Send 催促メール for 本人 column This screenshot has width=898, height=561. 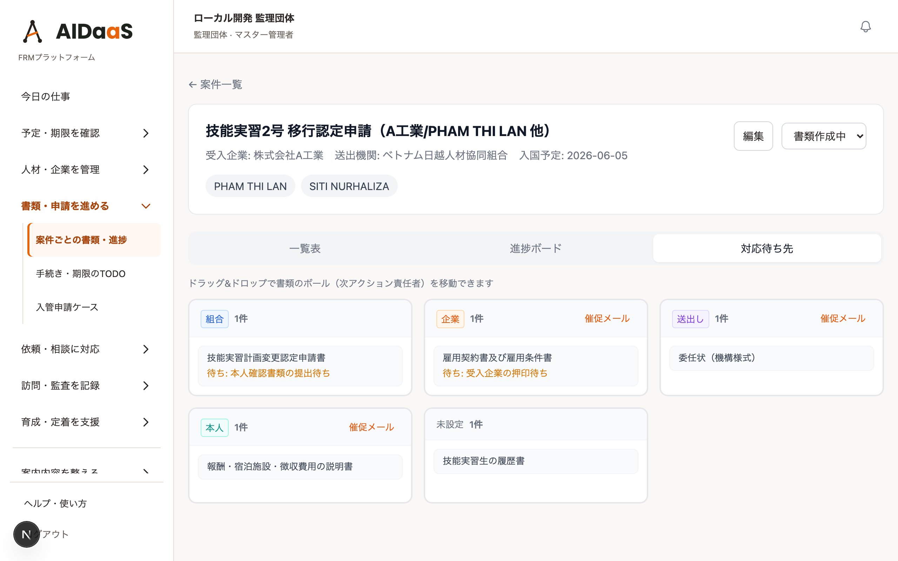coord(371,427)
